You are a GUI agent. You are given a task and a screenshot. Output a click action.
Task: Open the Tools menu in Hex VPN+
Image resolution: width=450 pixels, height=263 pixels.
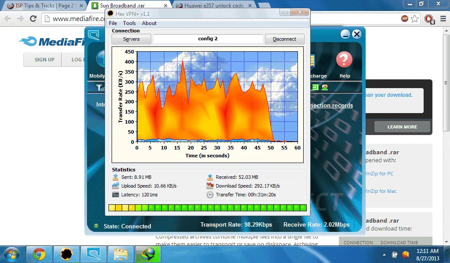coord(129,23)
